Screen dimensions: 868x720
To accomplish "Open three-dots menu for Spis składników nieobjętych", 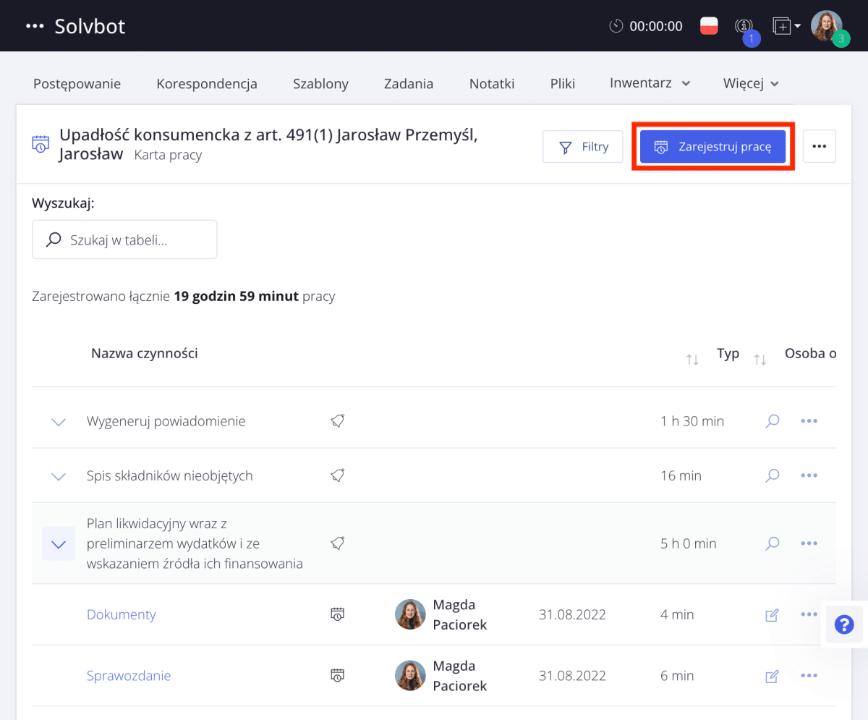I will [x=809, y=475].
